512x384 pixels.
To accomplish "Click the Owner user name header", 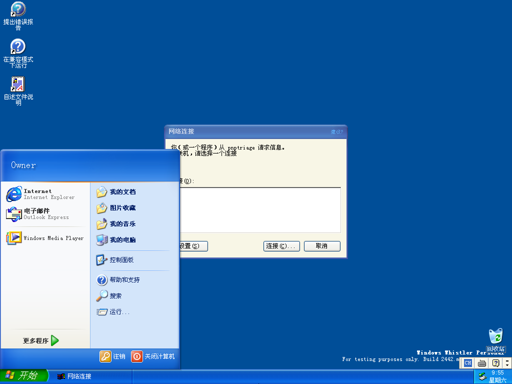I will 23,165.
